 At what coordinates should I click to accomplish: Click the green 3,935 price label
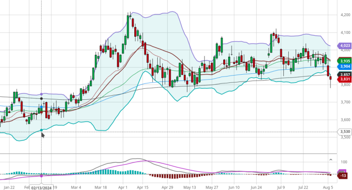click(x=344, y=60)
